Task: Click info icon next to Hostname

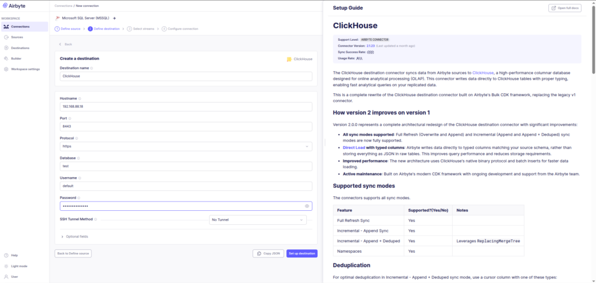Action: pyautogui.click(x=79, y=98)
